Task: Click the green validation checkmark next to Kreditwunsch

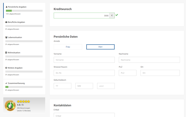Action: point(117,15)
